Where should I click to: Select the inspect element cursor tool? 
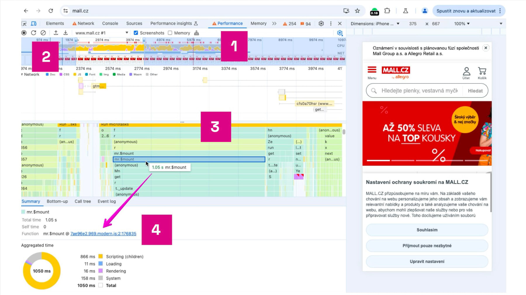[x=24, y=23]
